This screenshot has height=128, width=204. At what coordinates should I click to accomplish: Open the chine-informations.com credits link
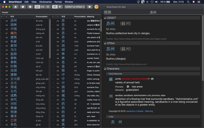(130, 64)
